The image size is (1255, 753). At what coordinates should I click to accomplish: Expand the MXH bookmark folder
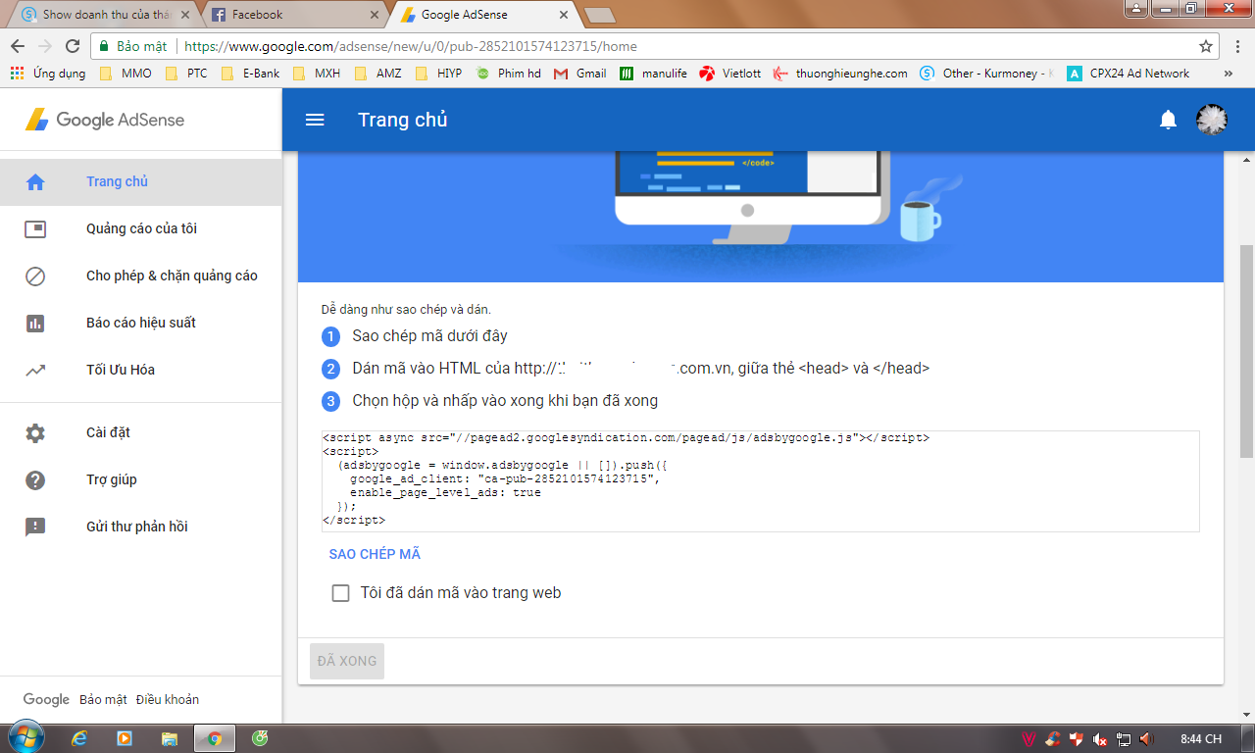(317, 74)
